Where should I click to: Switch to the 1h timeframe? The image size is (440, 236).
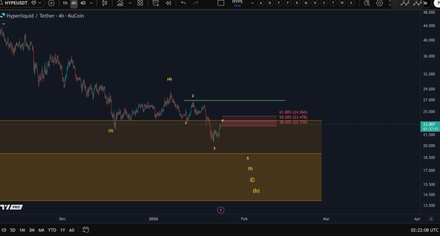click(65, 3)
